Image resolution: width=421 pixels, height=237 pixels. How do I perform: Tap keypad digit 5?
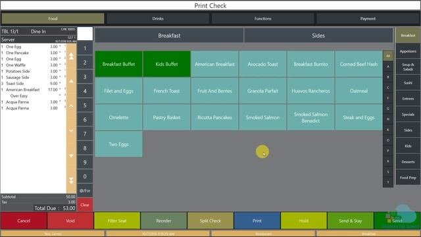(85, 105)
